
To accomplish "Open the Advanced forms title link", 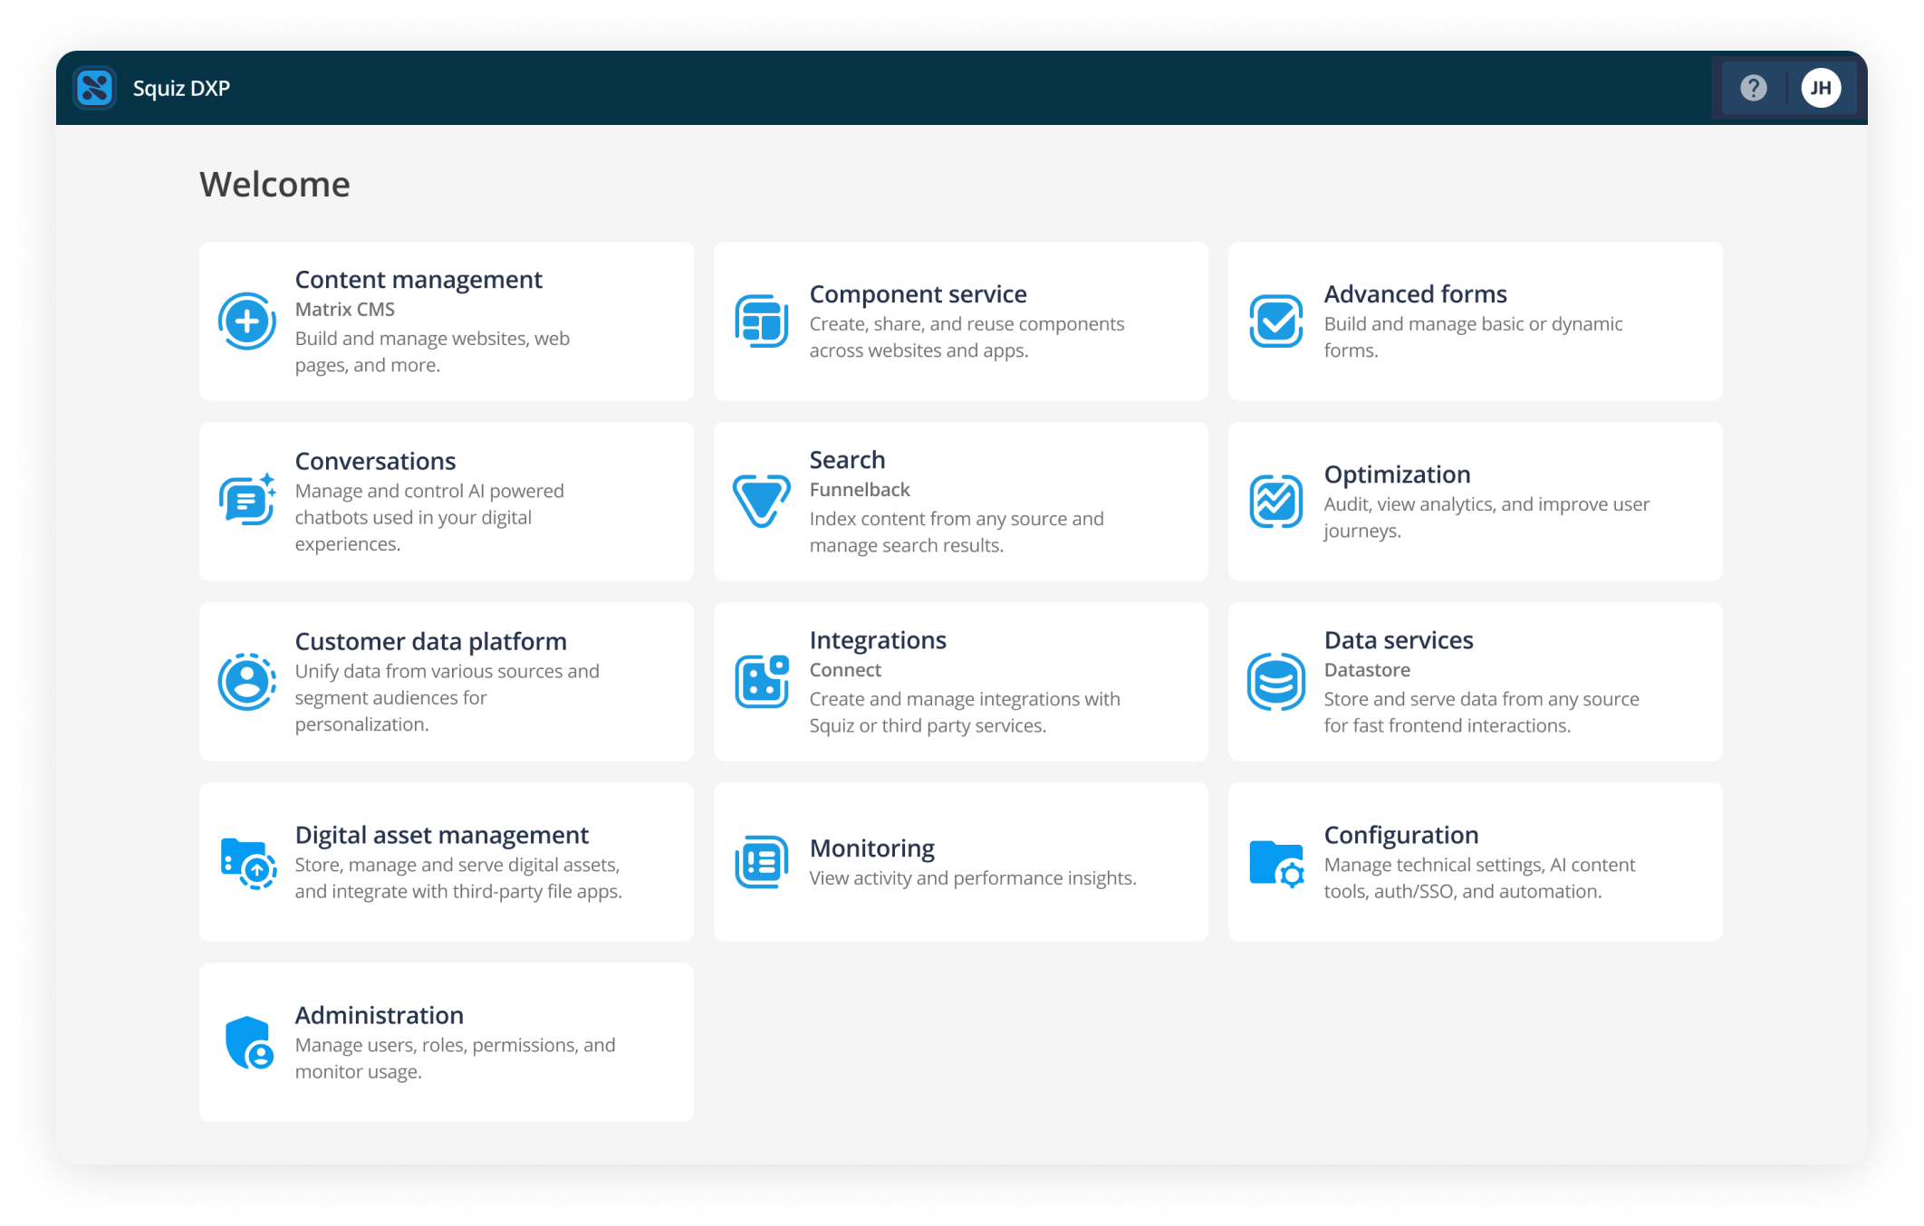I will [1415, 294].
